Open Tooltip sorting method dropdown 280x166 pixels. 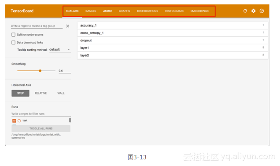pos(60,49)
